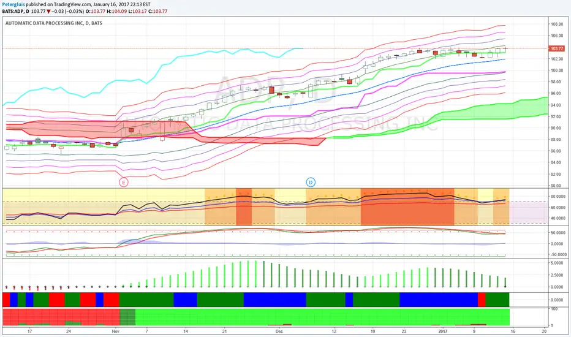The width and height of the screenshot is (571, 337).
Task: Click the H:104.09 high value
Action: [x=116, y=11]
